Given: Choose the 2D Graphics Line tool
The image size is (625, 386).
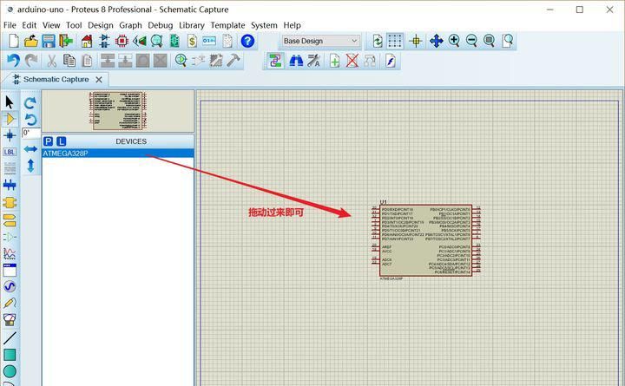Looking at the screenshot, I should [10, 337].
